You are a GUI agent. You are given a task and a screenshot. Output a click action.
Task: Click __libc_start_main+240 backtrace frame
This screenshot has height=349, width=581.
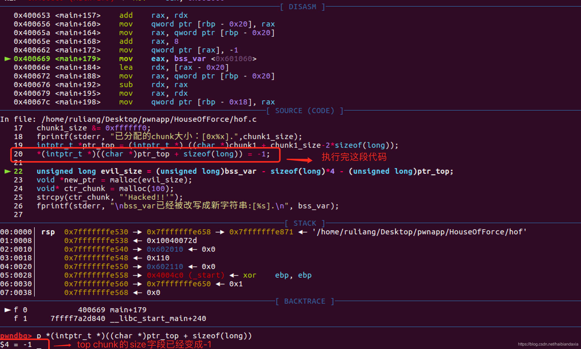coord(158,319)
